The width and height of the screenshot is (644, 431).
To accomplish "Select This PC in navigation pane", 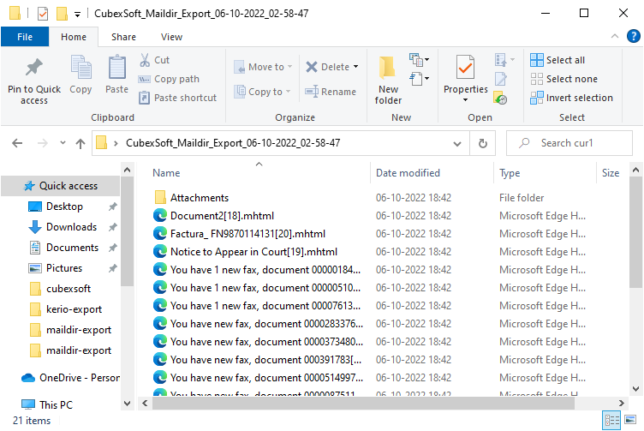I will [x=48, y=404].
